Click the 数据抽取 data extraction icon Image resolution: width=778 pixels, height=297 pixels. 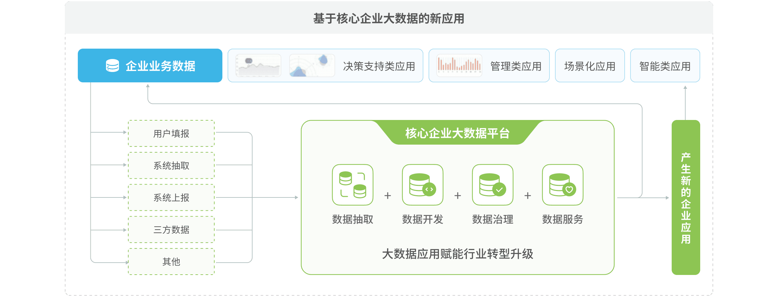pyautogui.click(x=353, y=185)
